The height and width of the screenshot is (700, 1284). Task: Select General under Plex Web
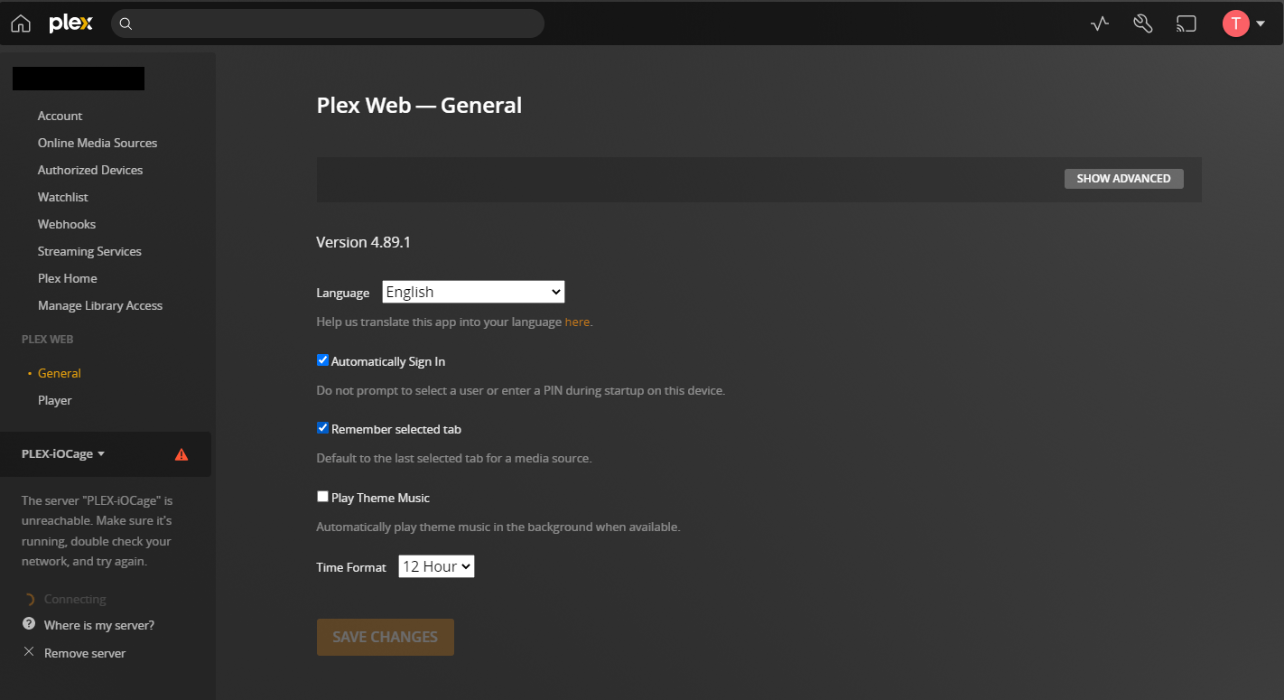[x=60, y=373]
